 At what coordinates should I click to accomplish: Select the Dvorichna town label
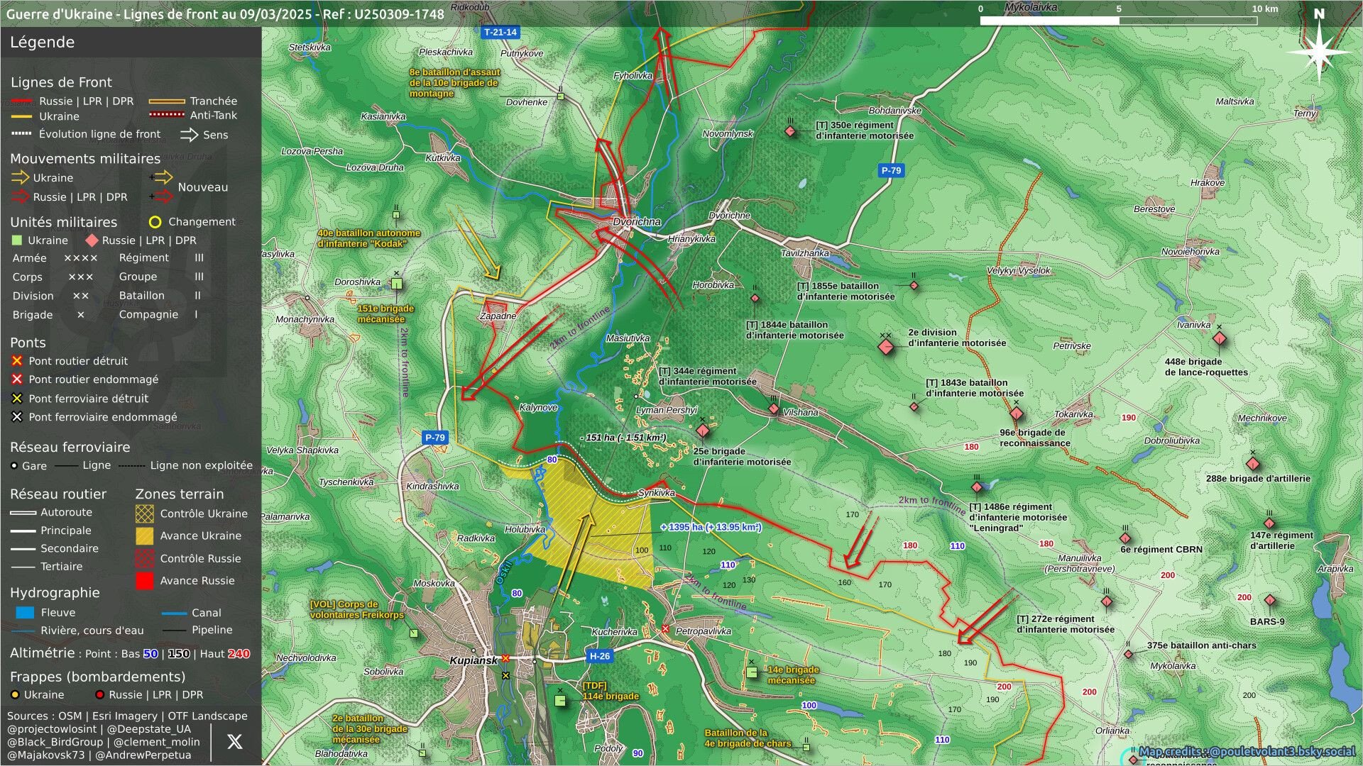(x=637, y=222)
